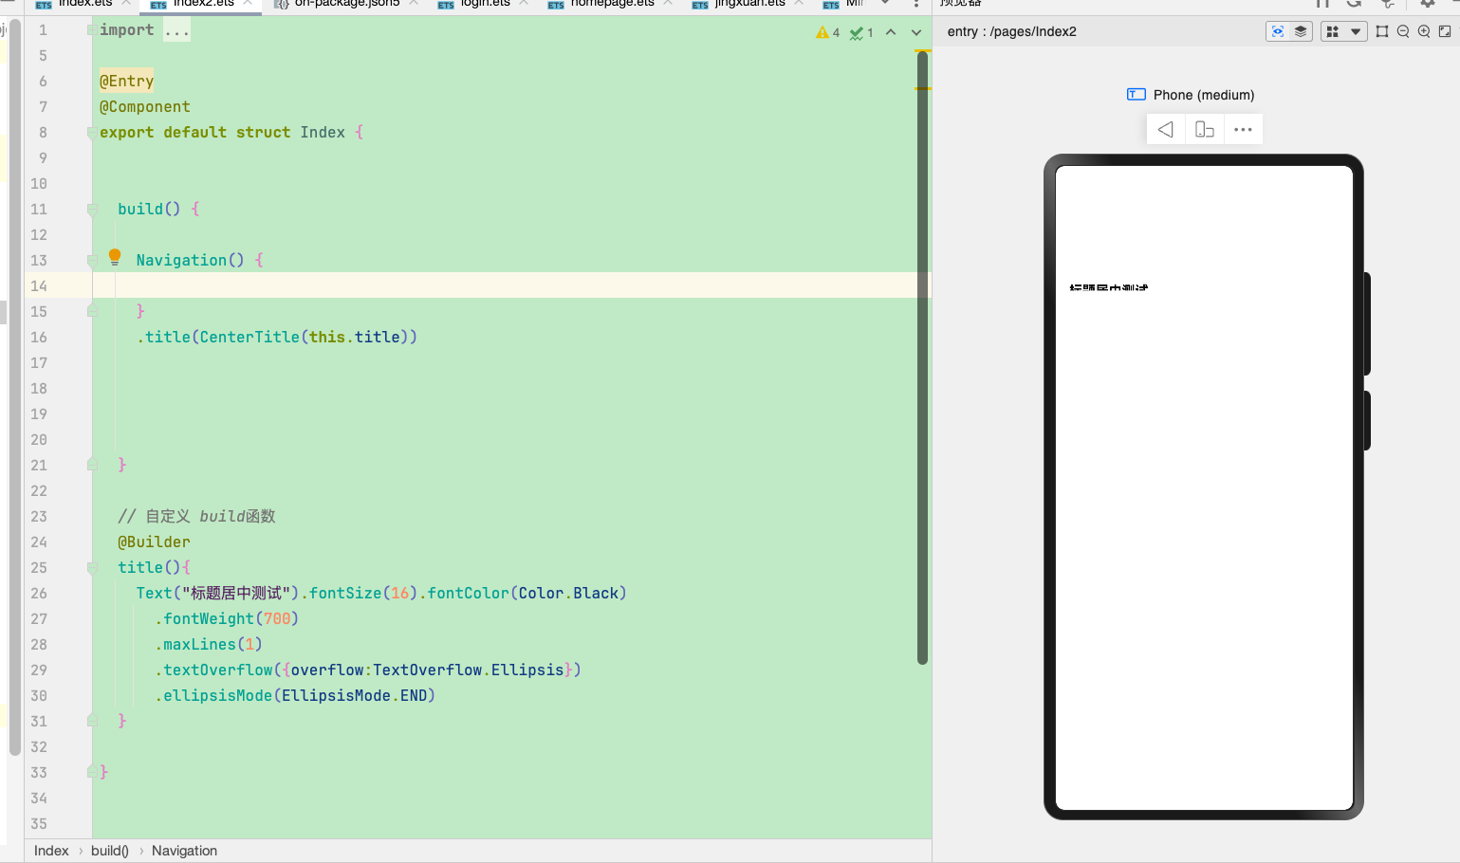
Task: Click the yellow lightbulb quick-fix icon
Action: click(x=115, y=257)
